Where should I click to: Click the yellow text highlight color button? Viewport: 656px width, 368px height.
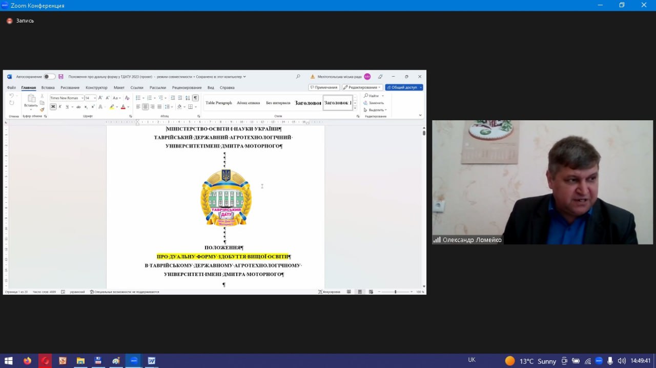[112, 107]
